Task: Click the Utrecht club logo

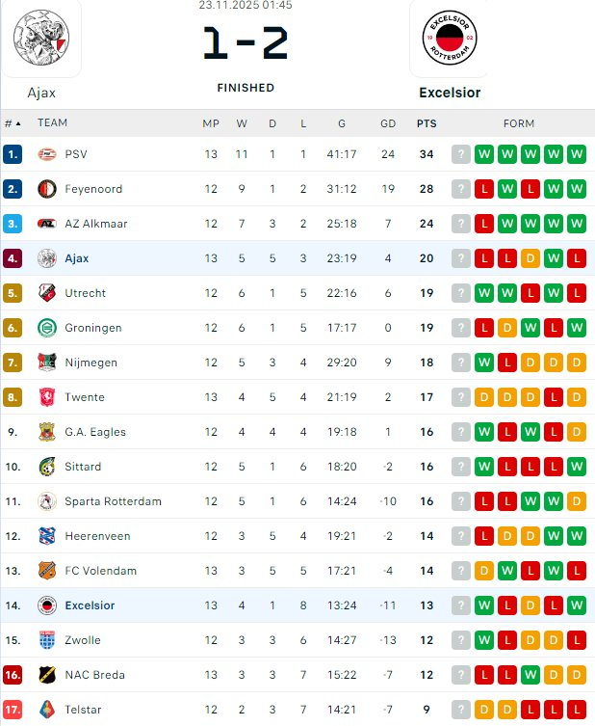Action: pos(47,293)
